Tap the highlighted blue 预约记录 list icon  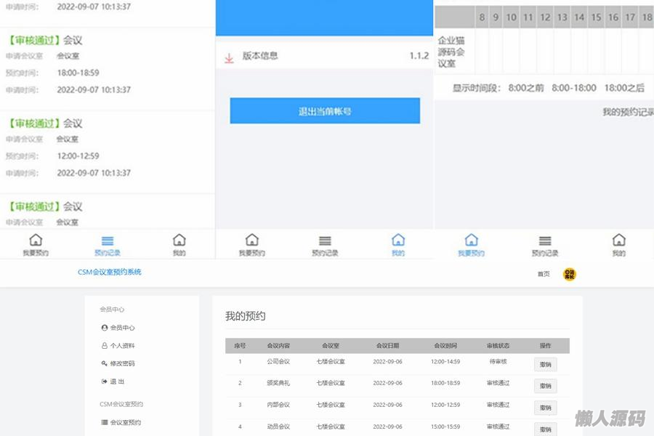(108, 241)
